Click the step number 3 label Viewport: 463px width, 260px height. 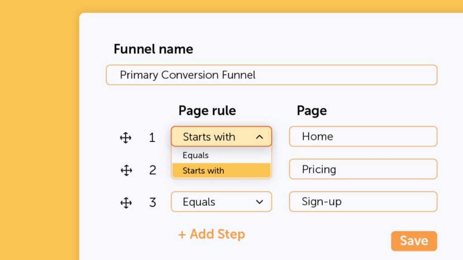click(x=152, y=203)
